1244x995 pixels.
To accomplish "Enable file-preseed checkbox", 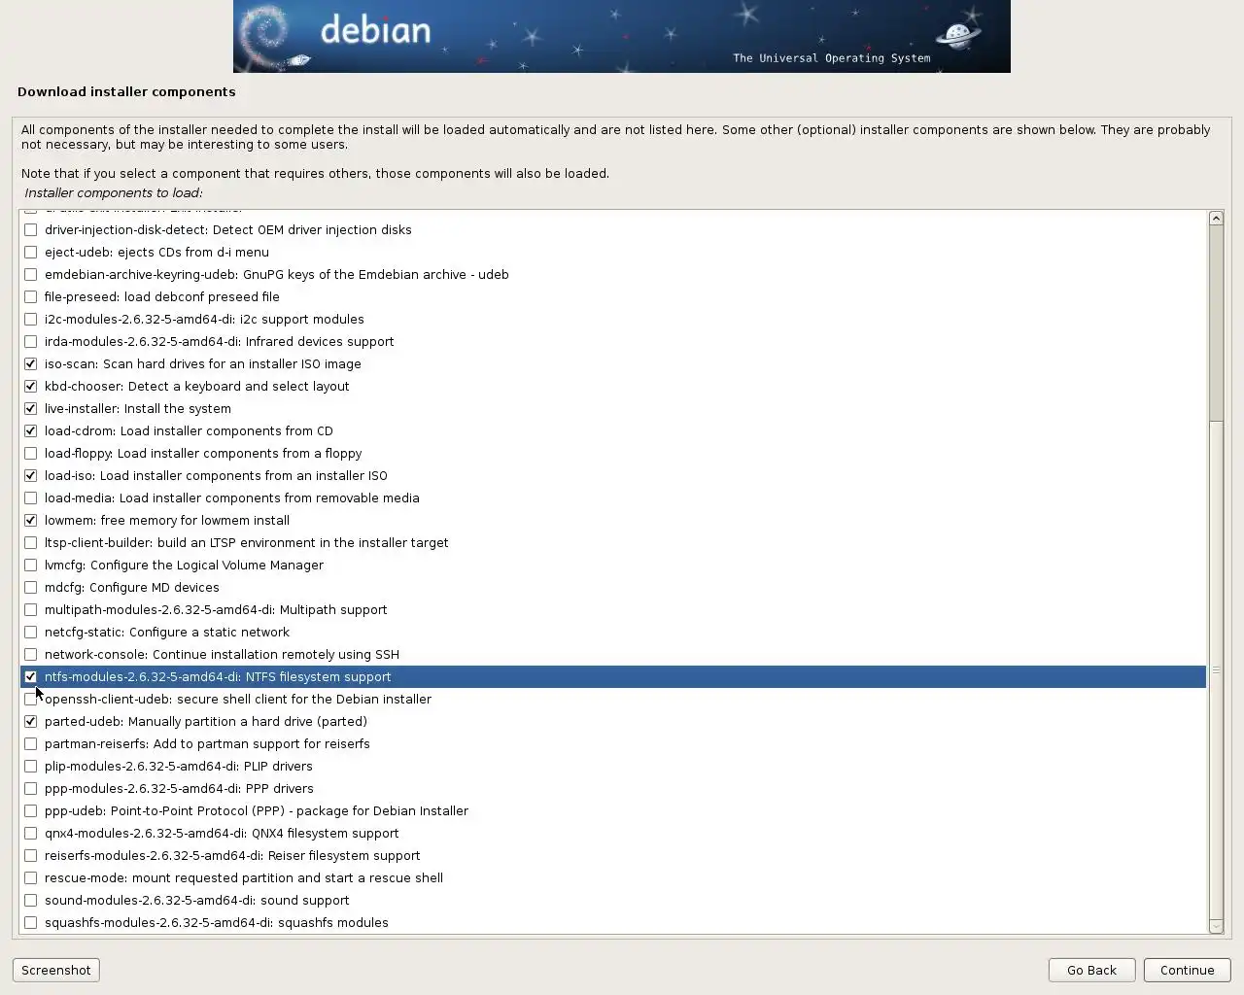I will coord(31,297).
